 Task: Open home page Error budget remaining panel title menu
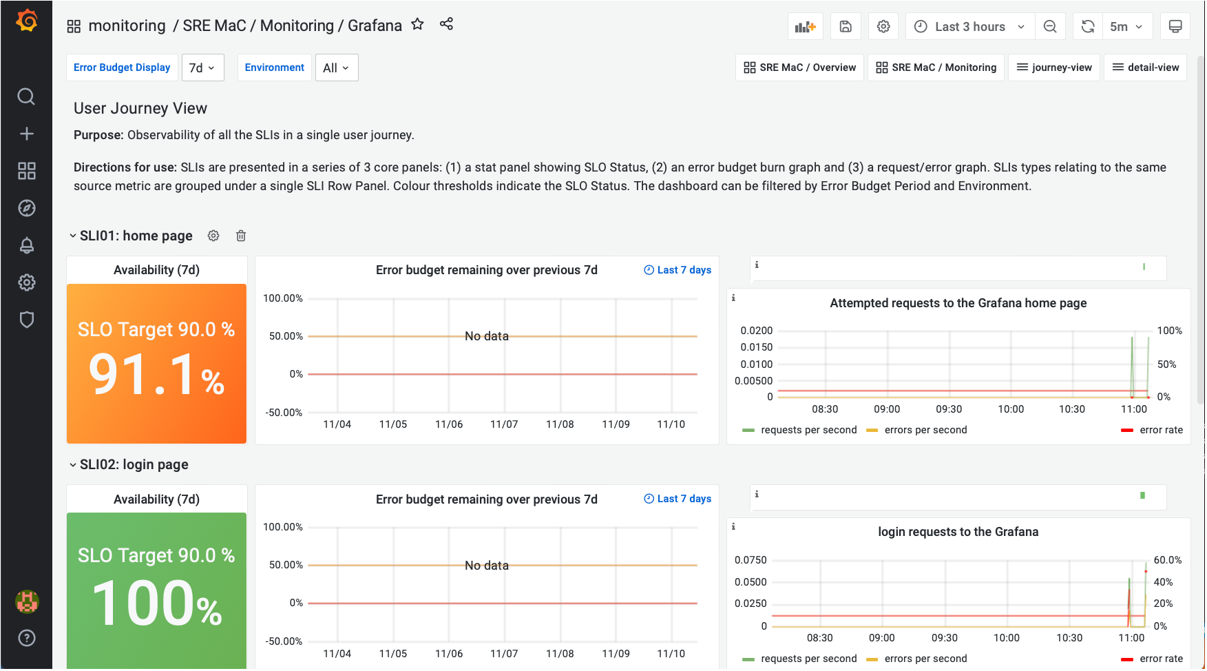click(x=487, y=270)
